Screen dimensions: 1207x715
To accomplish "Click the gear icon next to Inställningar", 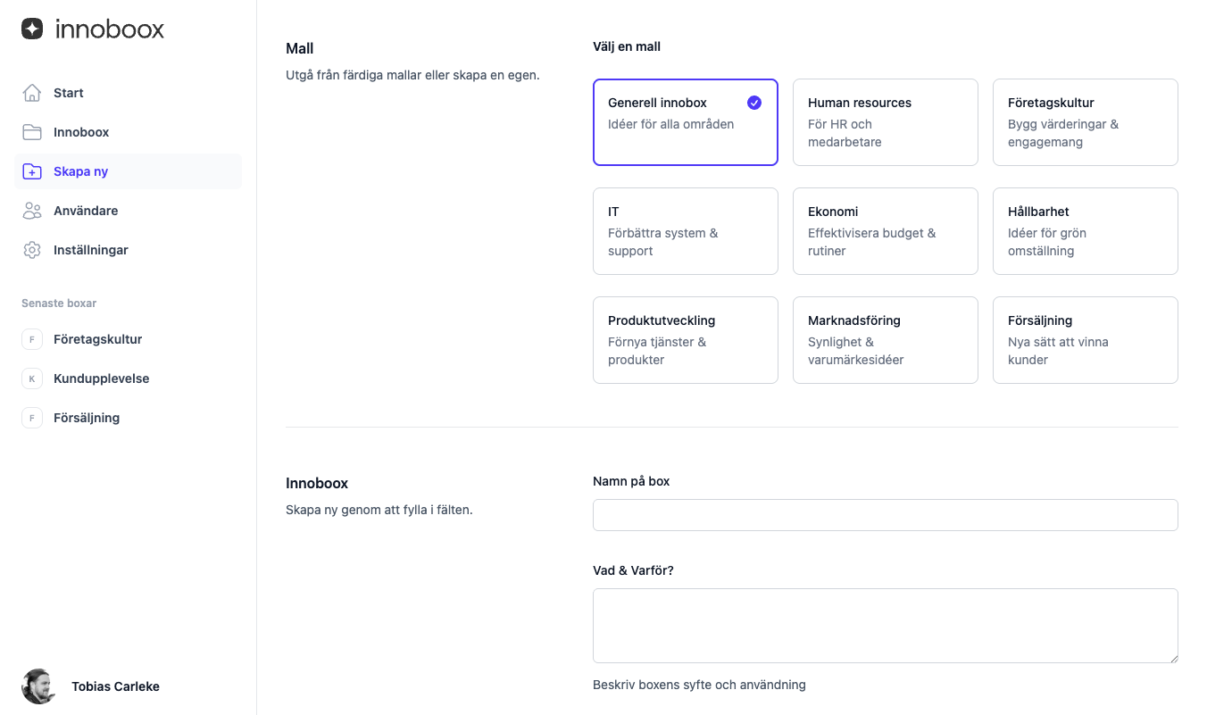I will point(30,249).
